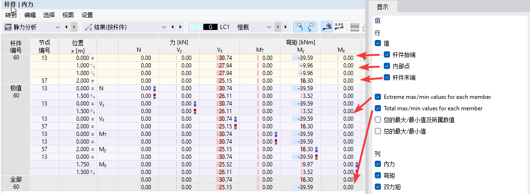
Task: Toggle Total max/min values for each member
Action: (x=378, y=108)
